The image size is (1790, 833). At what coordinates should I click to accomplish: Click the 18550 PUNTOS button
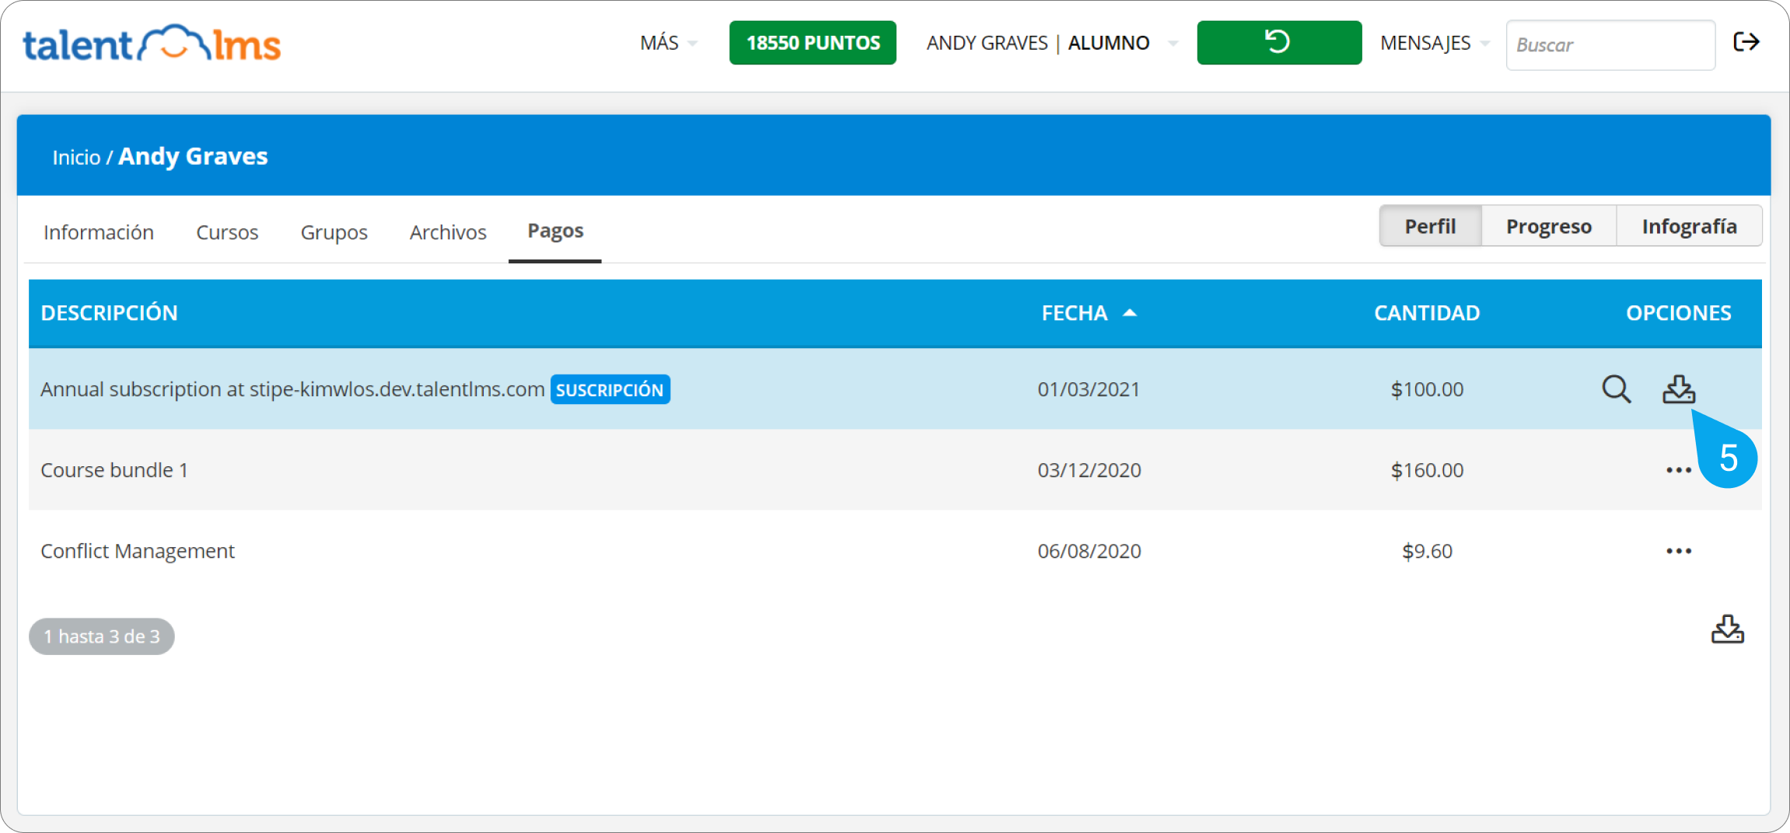813,43
